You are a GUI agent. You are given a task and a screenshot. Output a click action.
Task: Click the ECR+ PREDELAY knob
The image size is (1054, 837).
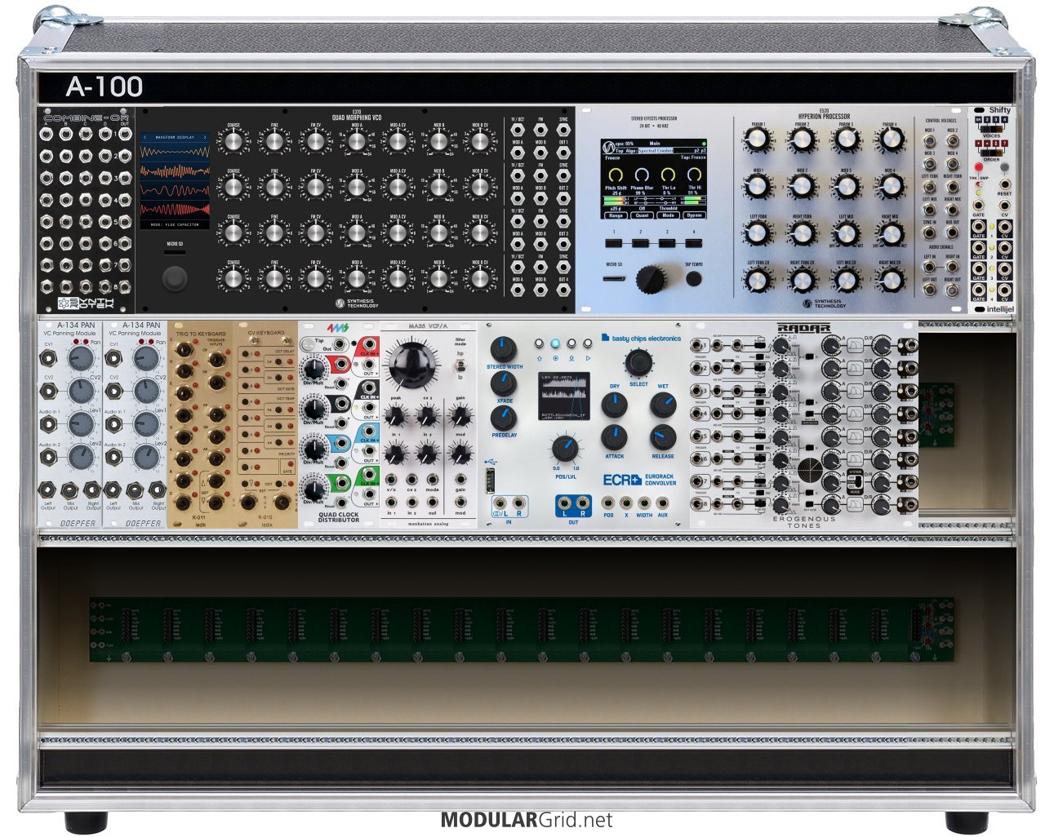[x=504, y=418]
